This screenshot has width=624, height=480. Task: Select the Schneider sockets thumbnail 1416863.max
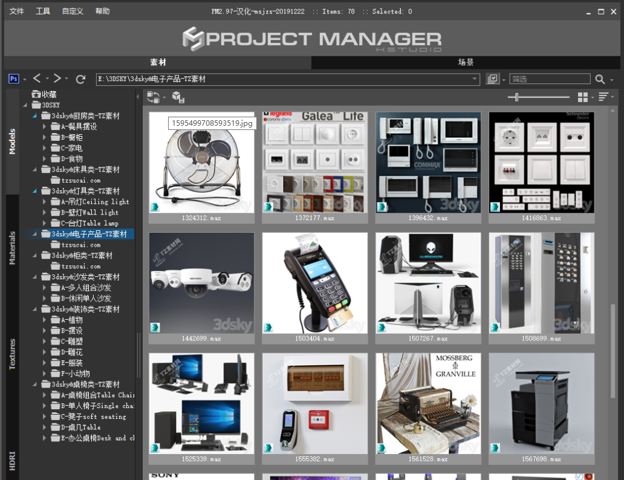542,163
